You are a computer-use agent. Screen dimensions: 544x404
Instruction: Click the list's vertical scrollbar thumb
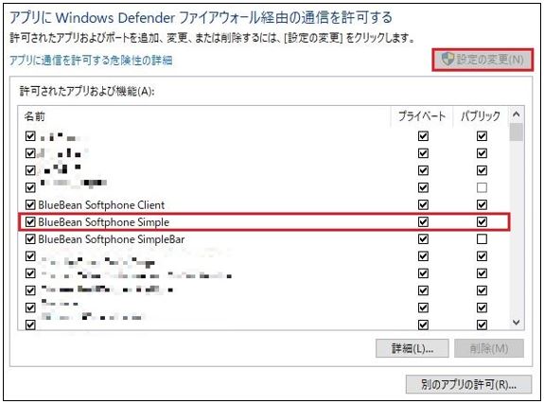click(516, 132)
